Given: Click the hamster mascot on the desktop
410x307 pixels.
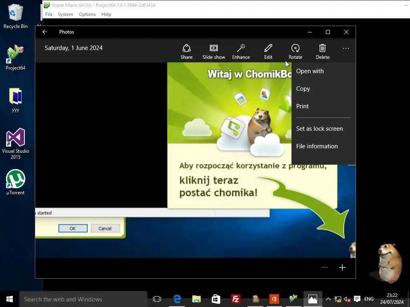Looking at the screenshot, I should (x=389, y=262).
